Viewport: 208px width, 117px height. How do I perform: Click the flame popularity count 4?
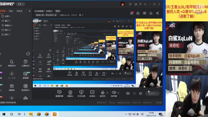81,15
